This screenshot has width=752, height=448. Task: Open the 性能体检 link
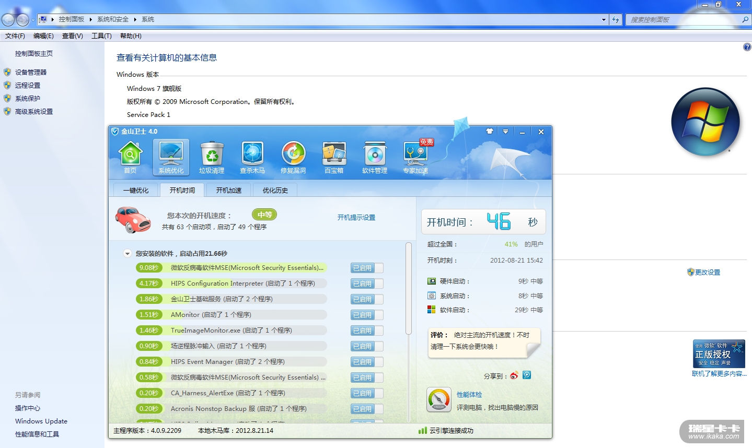coord(469,395)
